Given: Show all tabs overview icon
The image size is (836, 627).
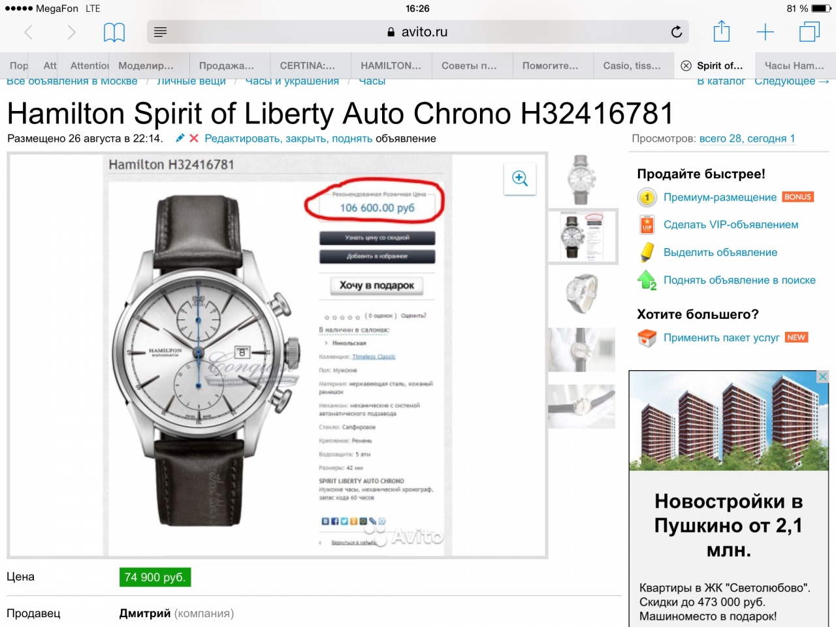Looking at the screenshot, I should (809, 31).
